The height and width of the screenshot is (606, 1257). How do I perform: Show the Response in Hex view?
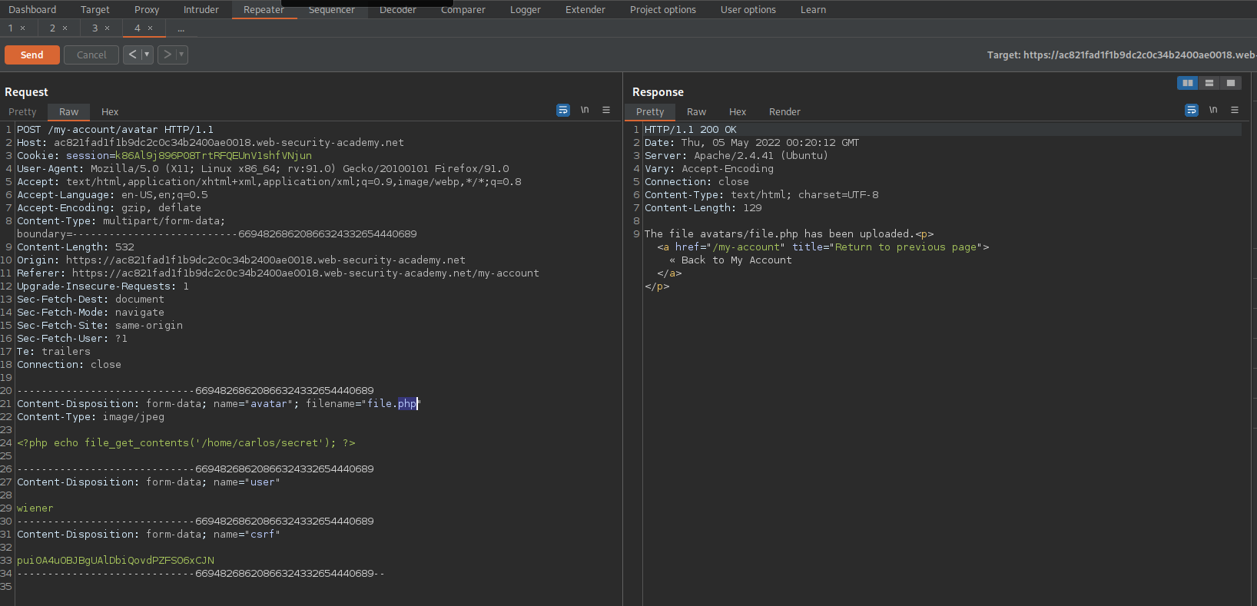pyautogui.click(x=738, y=112)
